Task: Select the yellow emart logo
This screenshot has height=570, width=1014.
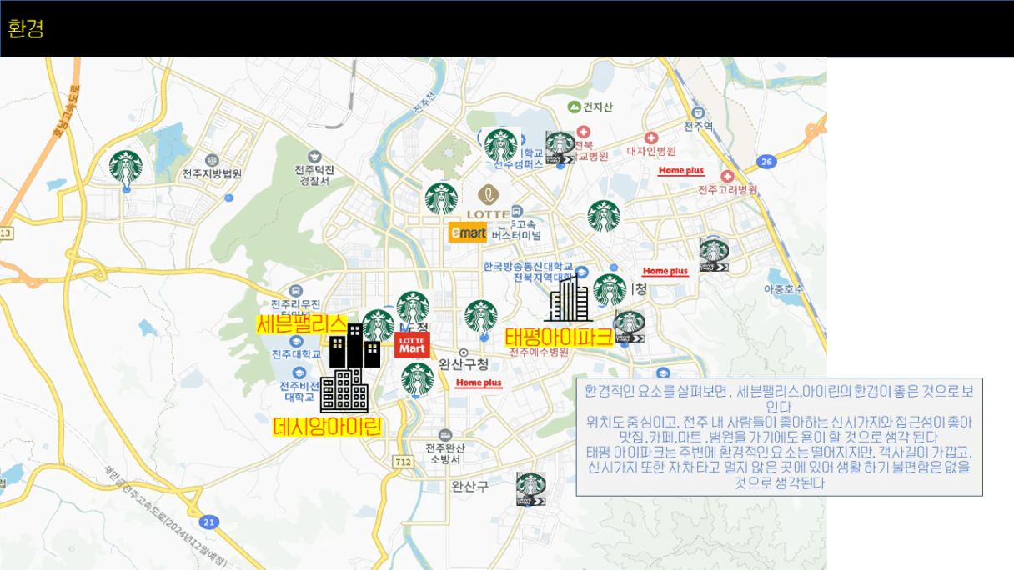Action: tap(468, 233)
